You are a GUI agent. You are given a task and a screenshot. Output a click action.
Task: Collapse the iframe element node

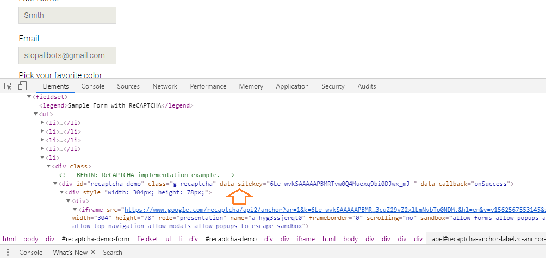(x=75, y=210)
